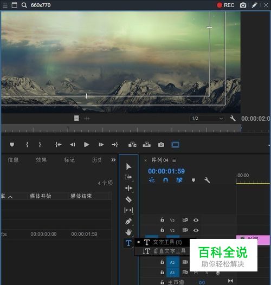
Task: Toggle lock on track V2
Action: tap(162, 230)
